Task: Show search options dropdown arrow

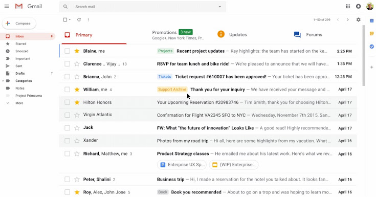Action: 219,7
